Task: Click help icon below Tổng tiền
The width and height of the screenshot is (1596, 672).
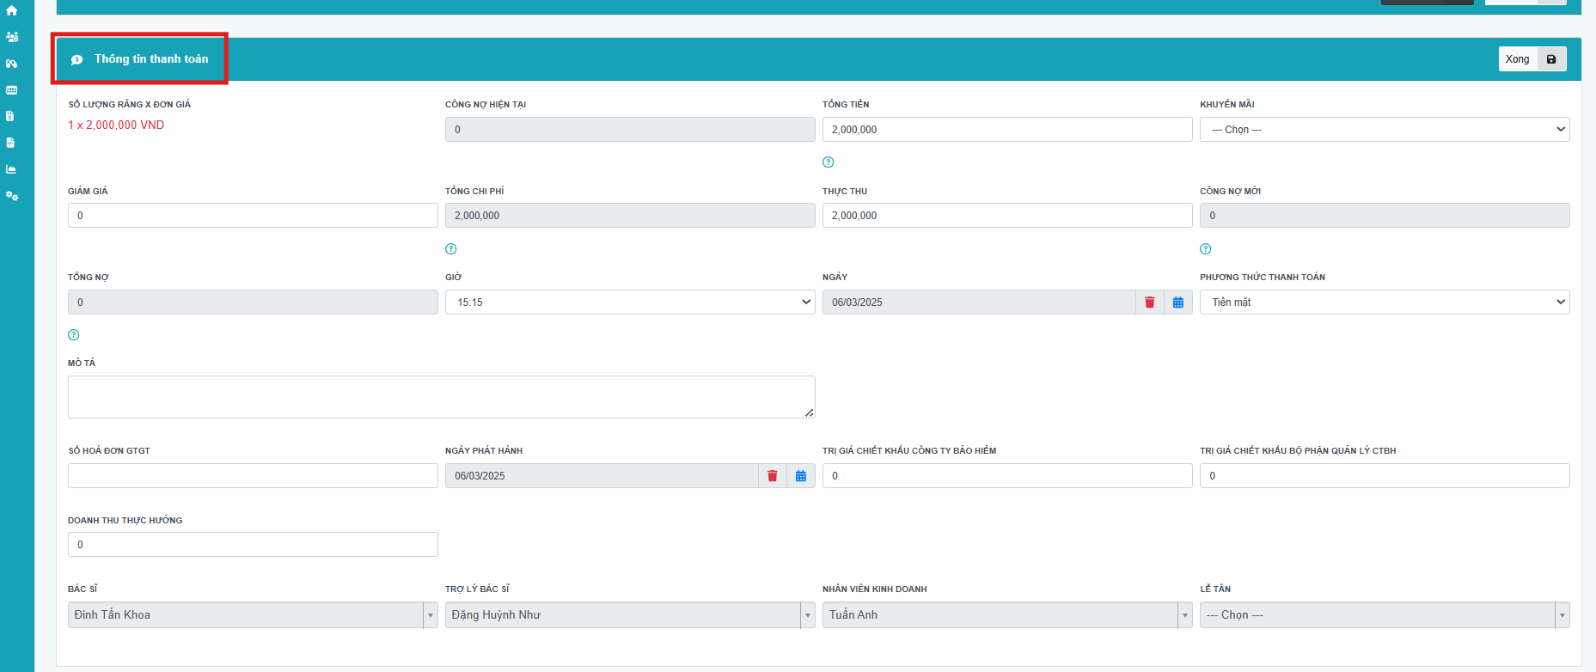Action: click(x=828, y=162)
